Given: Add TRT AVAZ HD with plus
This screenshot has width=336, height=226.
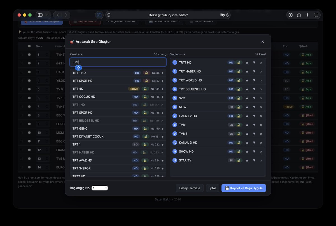Looking at the screenshot, I should (162, 160).
